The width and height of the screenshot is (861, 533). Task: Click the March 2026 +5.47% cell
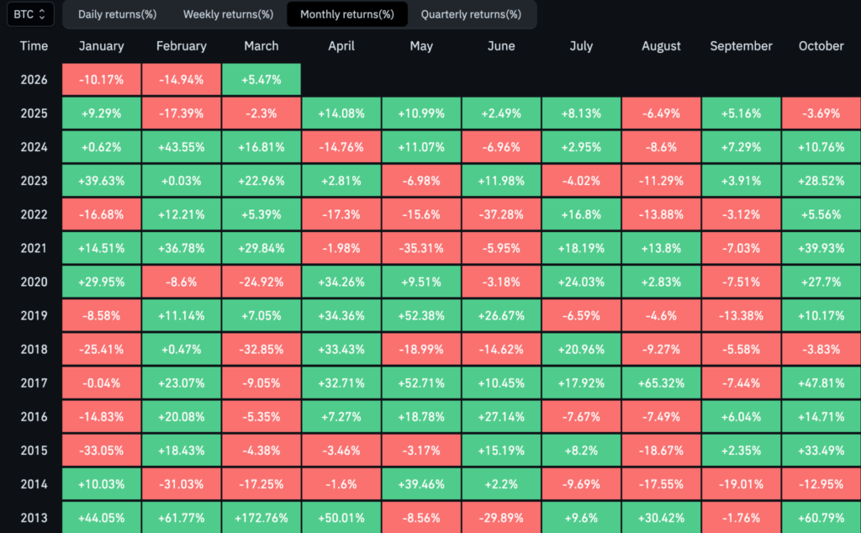261,80
